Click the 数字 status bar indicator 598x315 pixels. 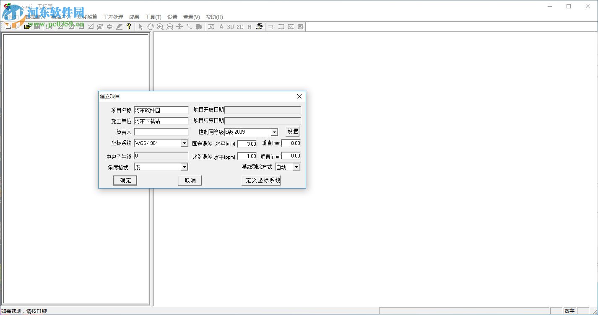(569, 311)
